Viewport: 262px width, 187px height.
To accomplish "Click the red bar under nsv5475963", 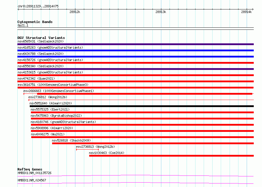I will (x=142, y=119).
